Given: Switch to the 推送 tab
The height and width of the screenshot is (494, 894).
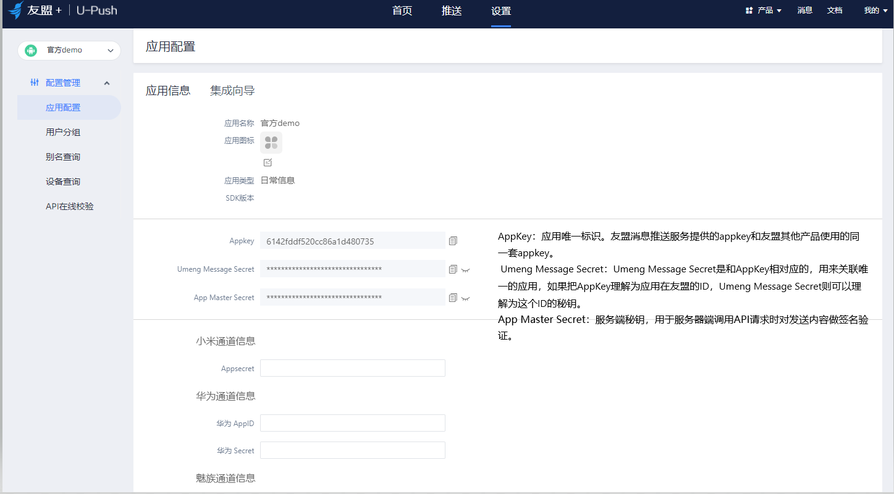Looking at the screenshot, I should coord(452,11).
